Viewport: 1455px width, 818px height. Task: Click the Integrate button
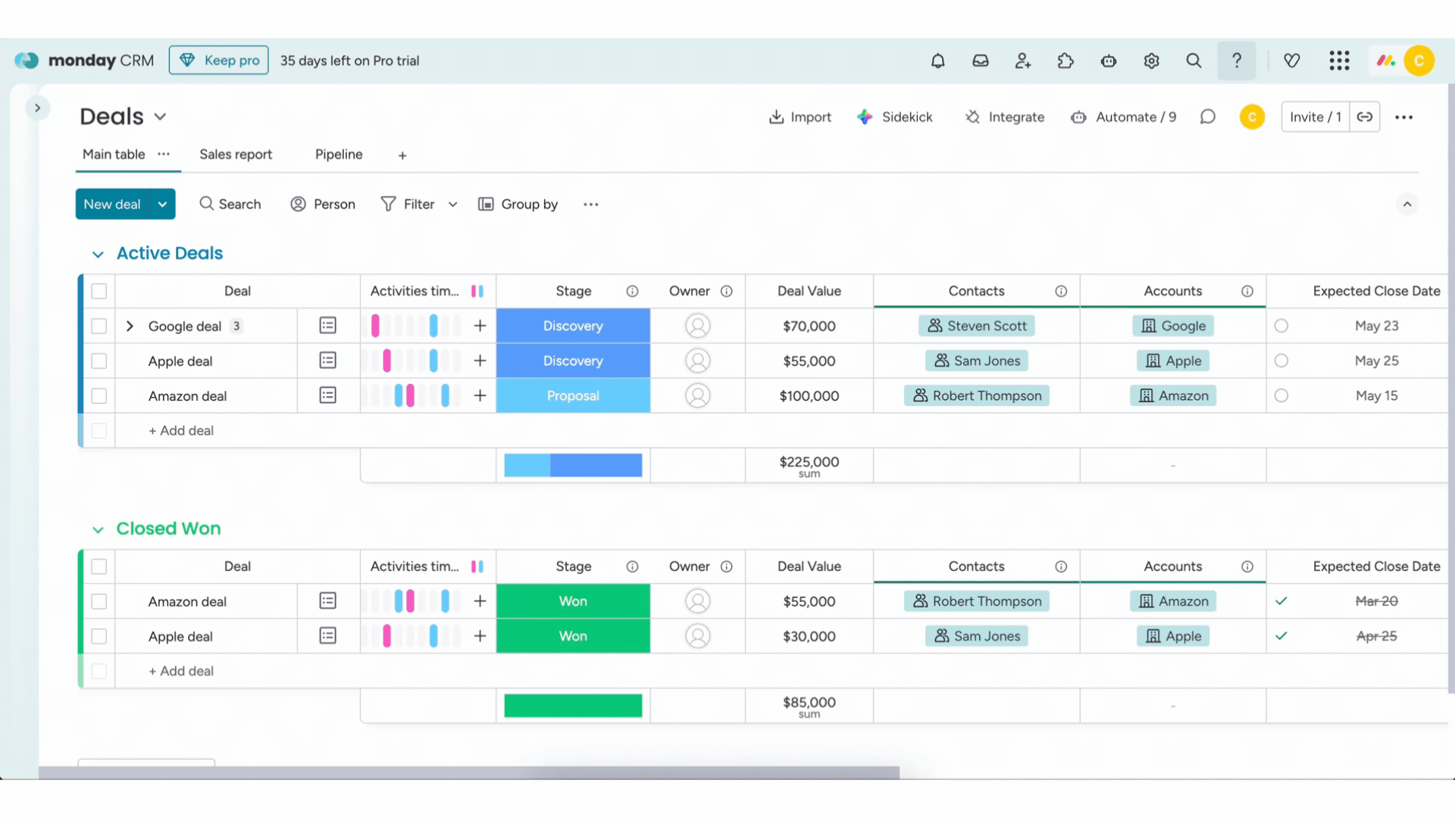coord(1004,117)
